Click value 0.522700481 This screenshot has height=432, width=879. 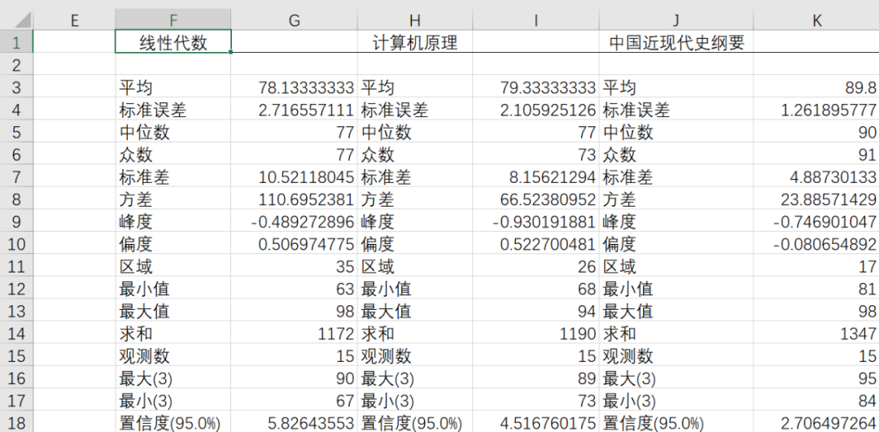coord(548,244)
